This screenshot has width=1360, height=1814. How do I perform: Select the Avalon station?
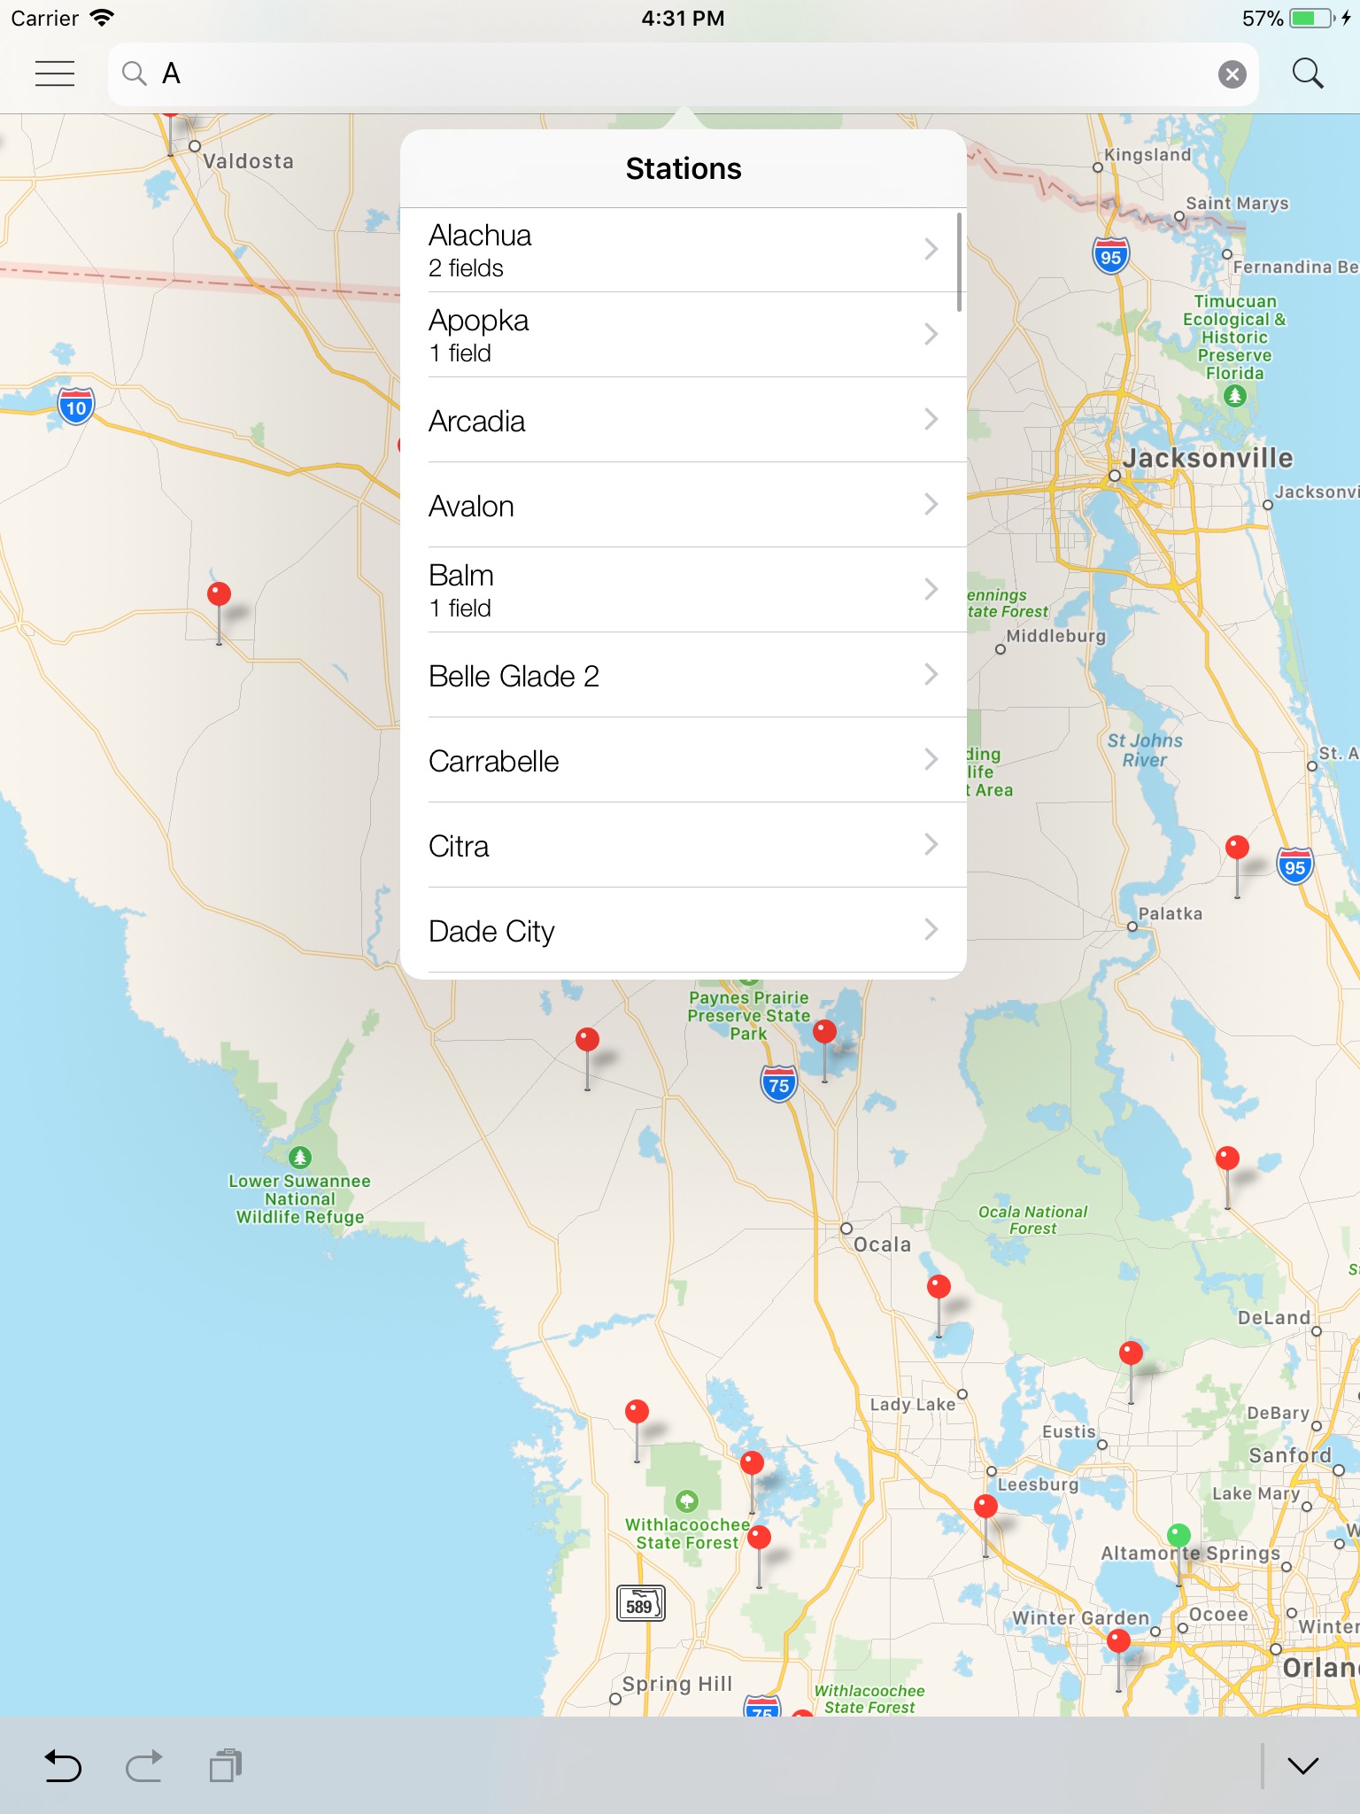coord(684,505)
